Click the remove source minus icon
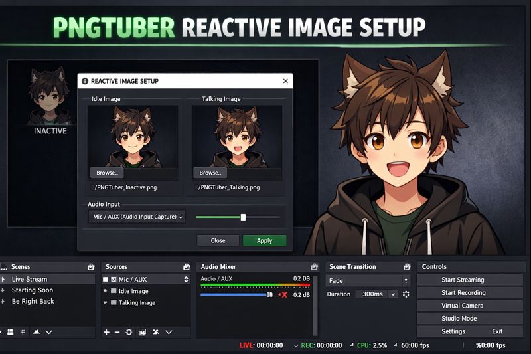This screenshot has height=354, width=531. (x=117, y=331)
